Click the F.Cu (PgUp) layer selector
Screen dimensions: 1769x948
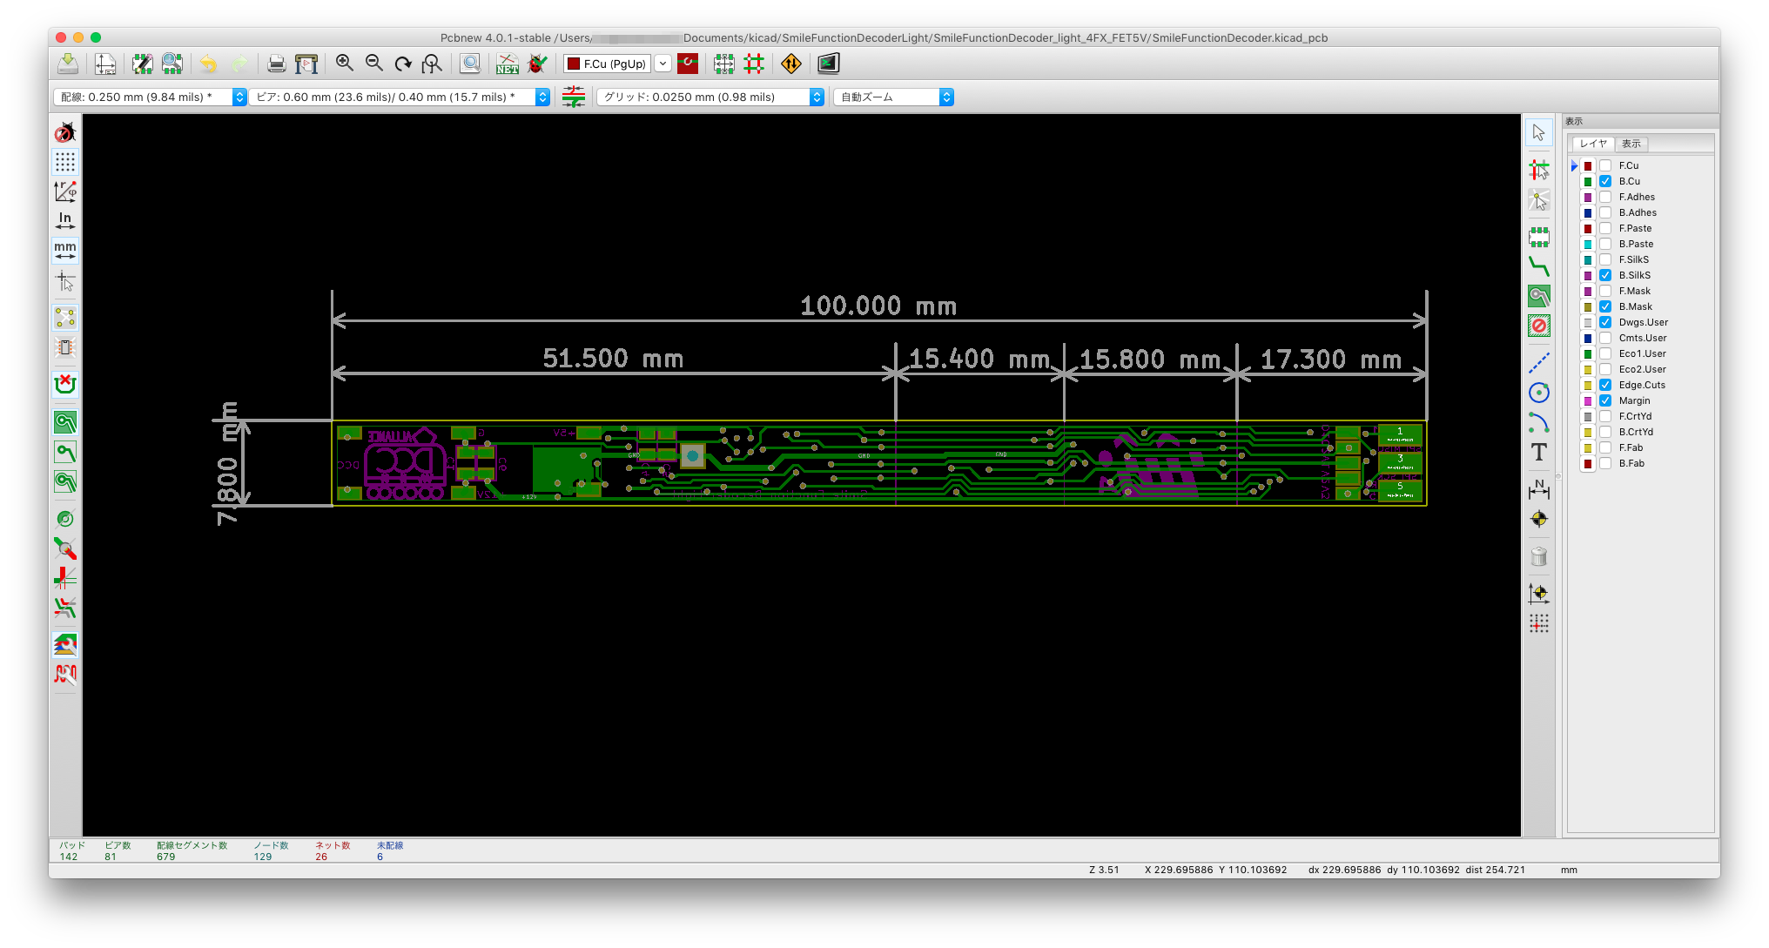[608, 64]
